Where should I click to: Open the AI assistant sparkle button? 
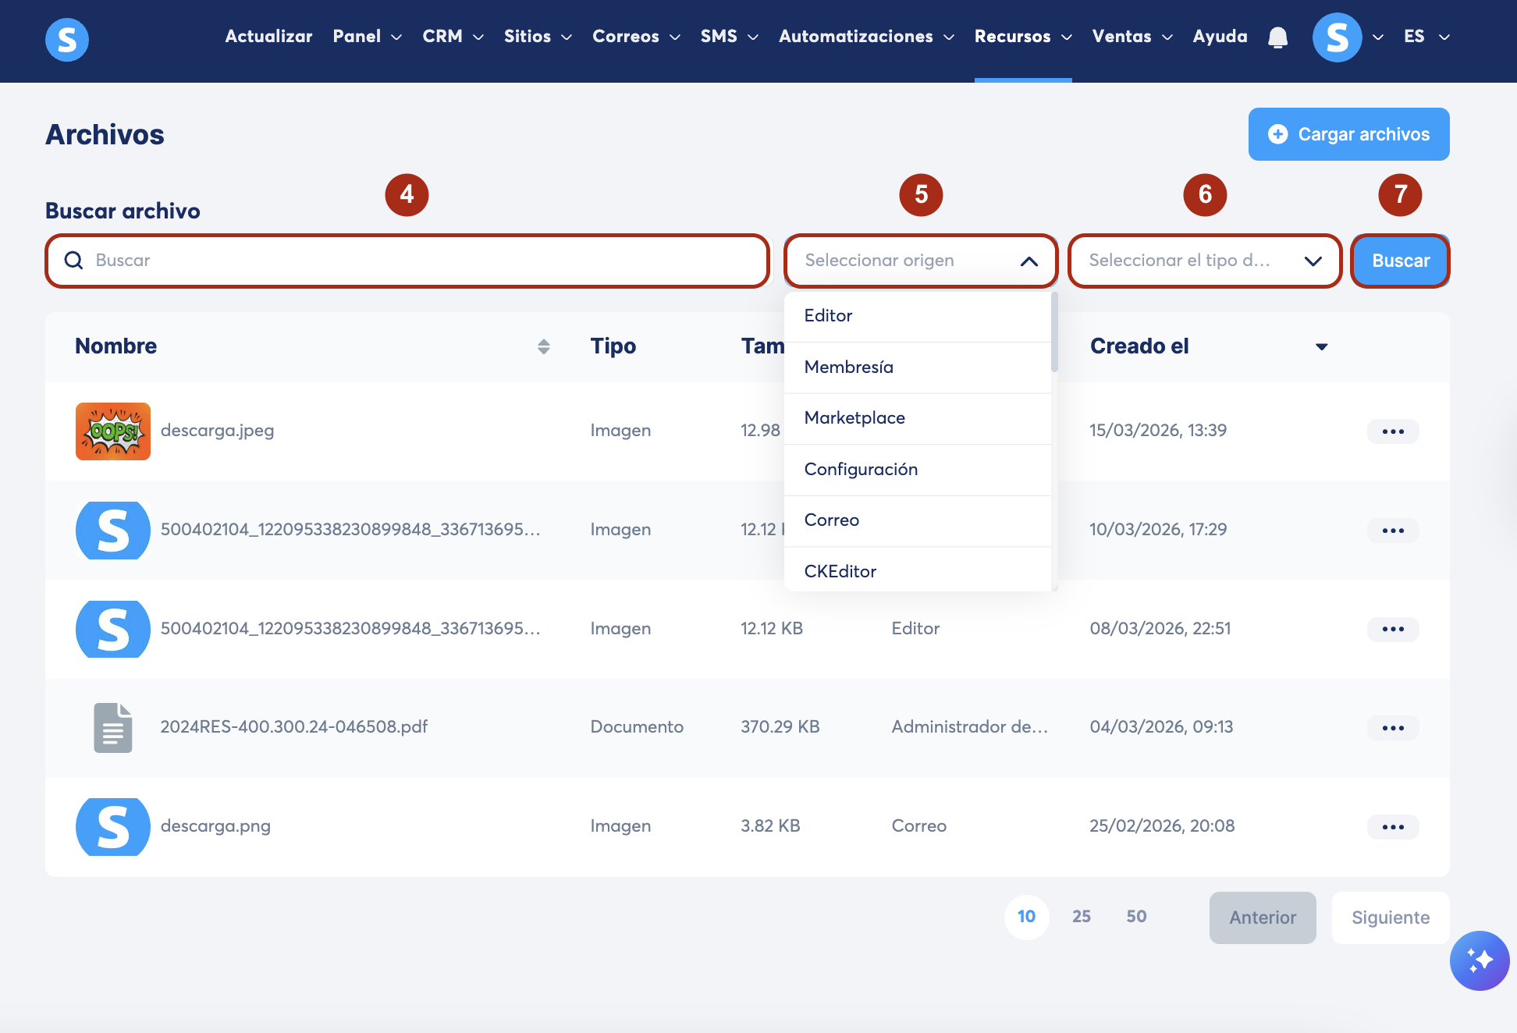pyautogui.click(x=1479, y=960)
